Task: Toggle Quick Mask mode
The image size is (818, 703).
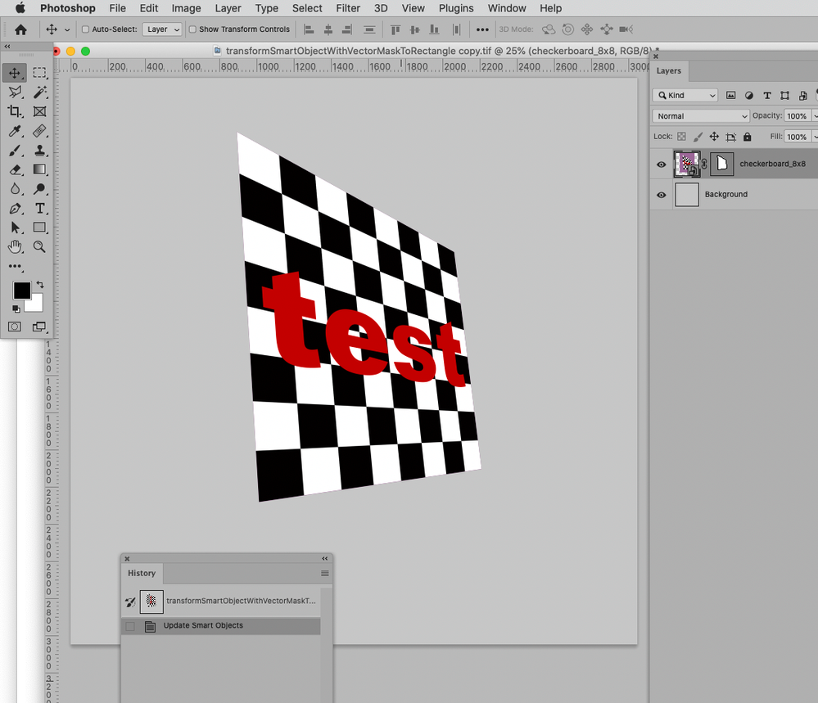Action: pyautogui.click(x=15, y=327)
